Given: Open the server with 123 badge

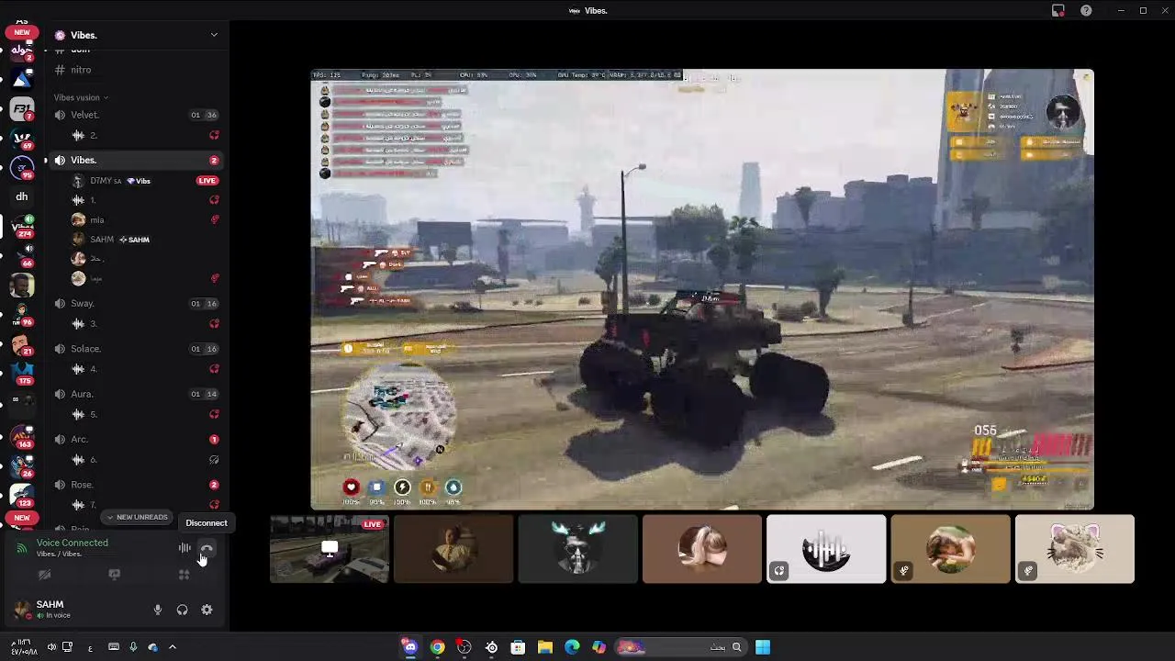Looking at the screenshot, I should [22, 495].
